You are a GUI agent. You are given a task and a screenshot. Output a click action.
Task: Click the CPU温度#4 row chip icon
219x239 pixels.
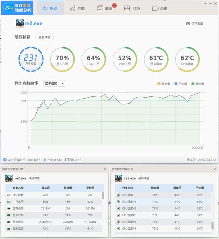118,222
